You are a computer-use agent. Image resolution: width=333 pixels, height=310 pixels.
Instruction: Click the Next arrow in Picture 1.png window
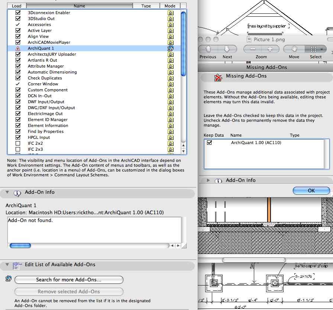[x=227, y=49]
